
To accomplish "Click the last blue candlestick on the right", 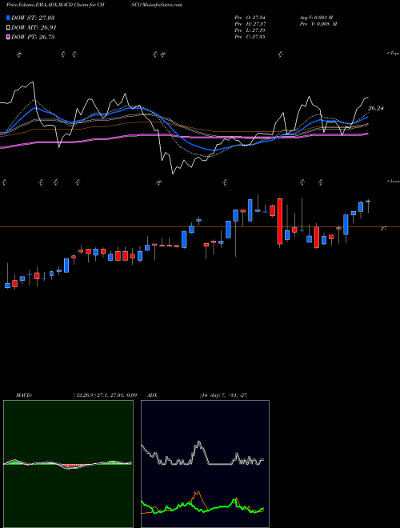I will (368, 202).
